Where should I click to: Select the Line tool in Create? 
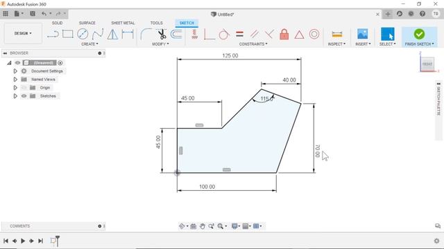coord(53,34)
